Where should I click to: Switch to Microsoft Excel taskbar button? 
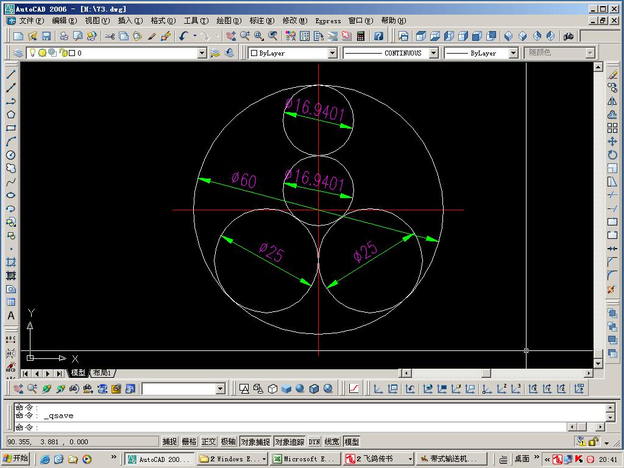pos(305,459)
